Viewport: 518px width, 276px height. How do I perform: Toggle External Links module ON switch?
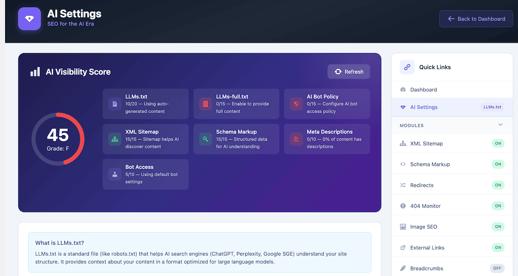tap(498, 247)
